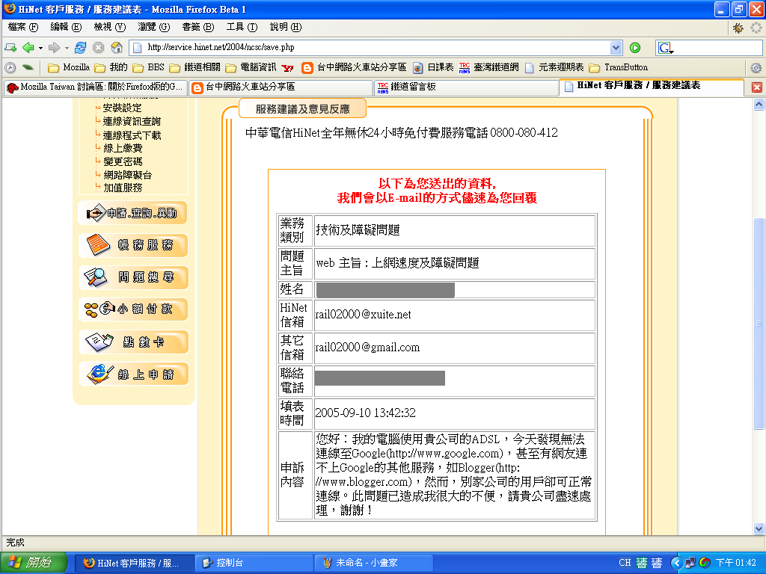Open the 帳務服務 sidebar button

point(133,245)
